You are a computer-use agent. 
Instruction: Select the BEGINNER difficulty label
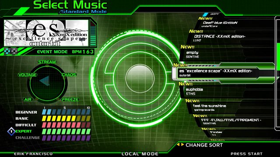[26, 112]
